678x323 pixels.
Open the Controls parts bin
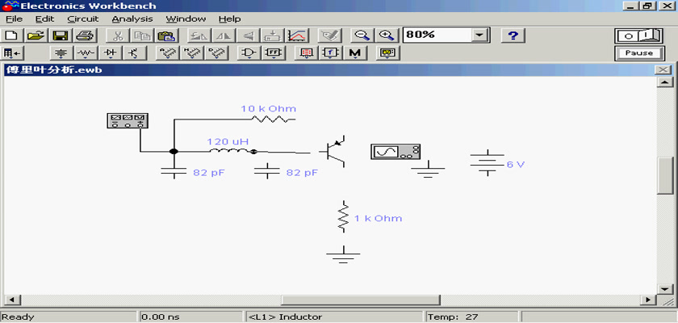331,53
